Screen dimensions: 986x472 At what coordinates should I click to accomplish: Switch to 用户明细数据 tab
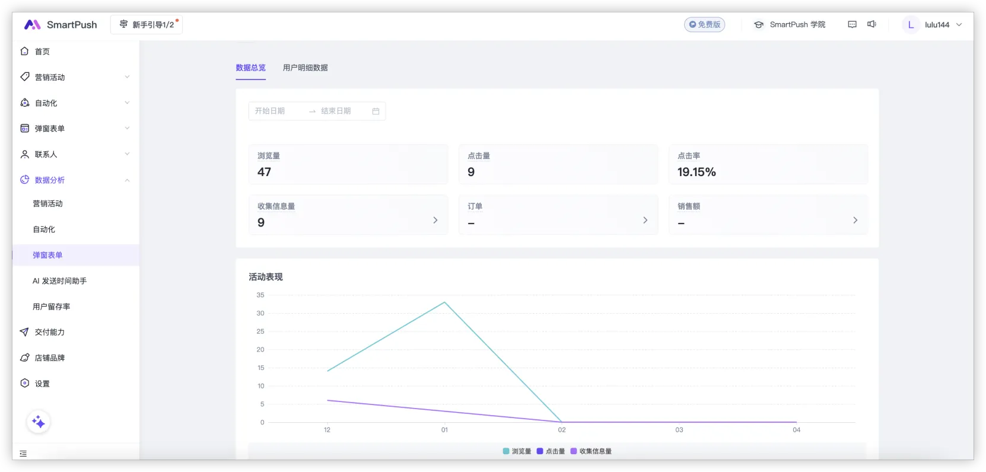(305, 68)
